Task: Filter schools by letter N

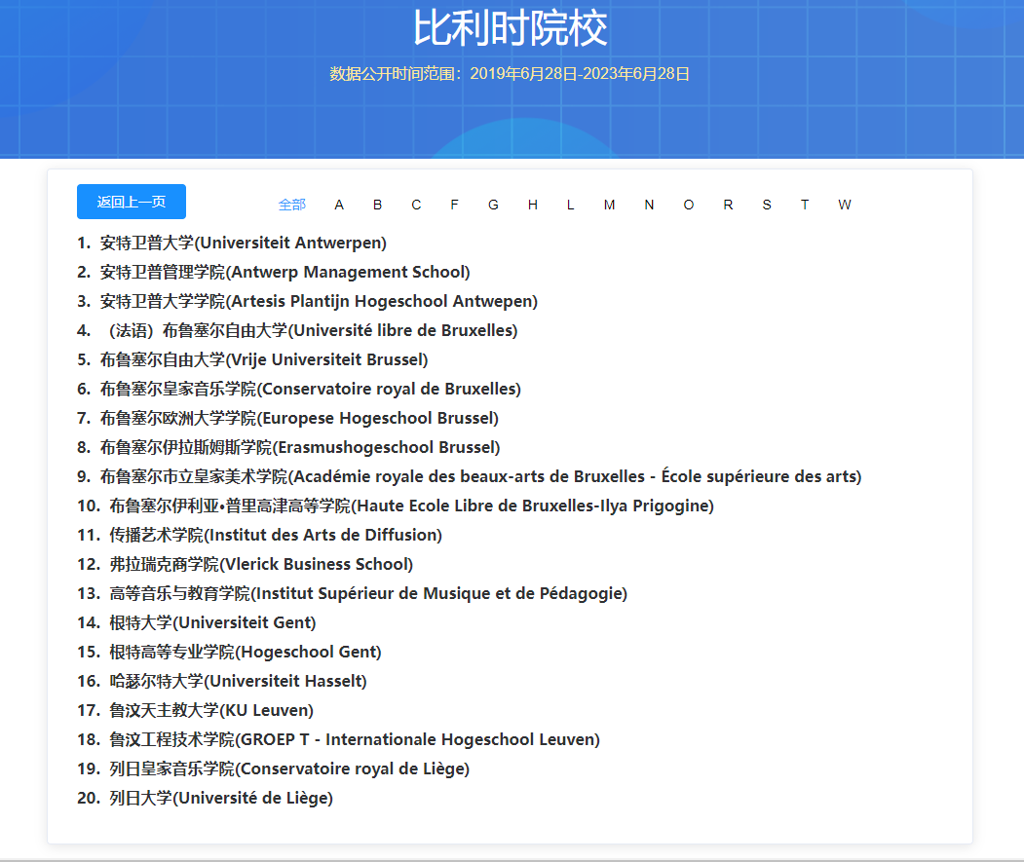Action: [649, 206]
